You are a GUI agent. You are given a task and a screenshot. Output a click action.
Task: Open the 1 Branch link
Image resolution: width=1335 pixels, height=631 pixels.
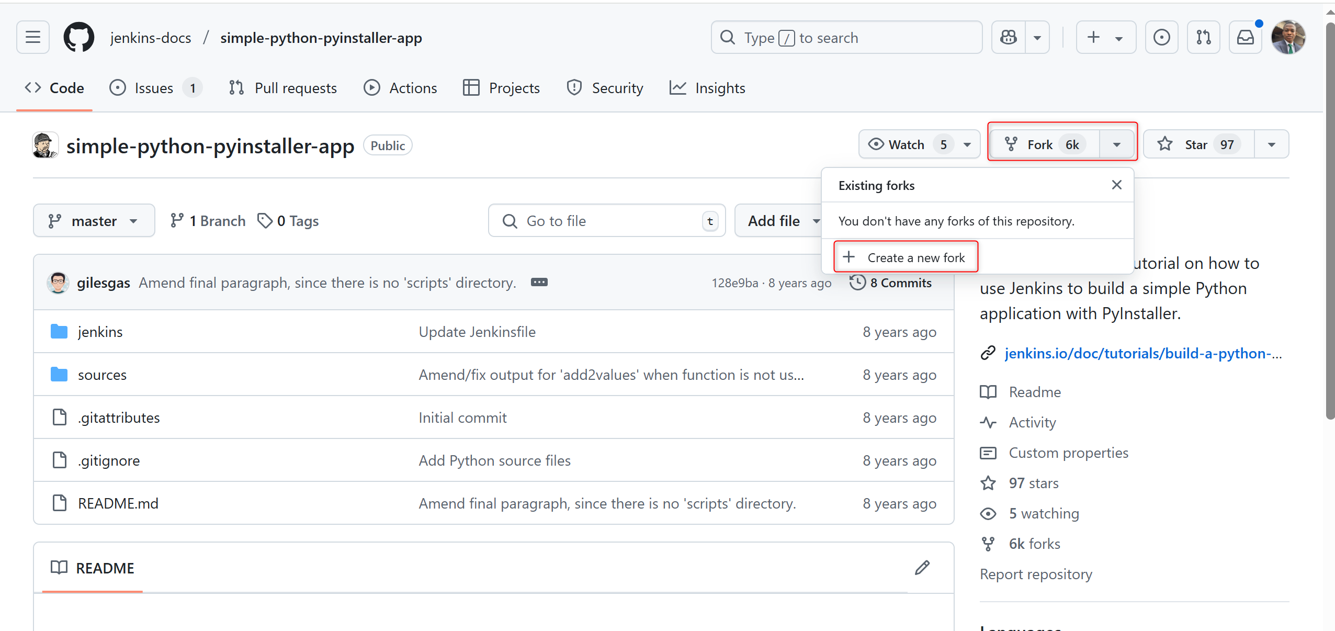point(208,221)
